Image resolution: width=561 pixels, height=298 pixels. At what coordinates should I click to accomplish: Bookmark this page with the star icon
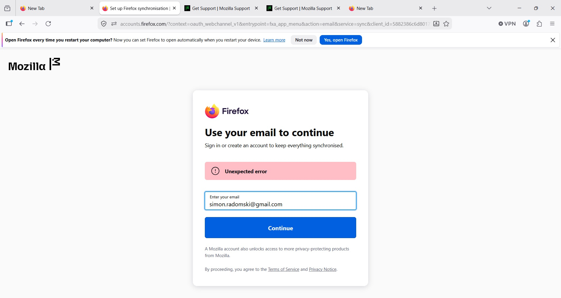(x=446, y=24)
